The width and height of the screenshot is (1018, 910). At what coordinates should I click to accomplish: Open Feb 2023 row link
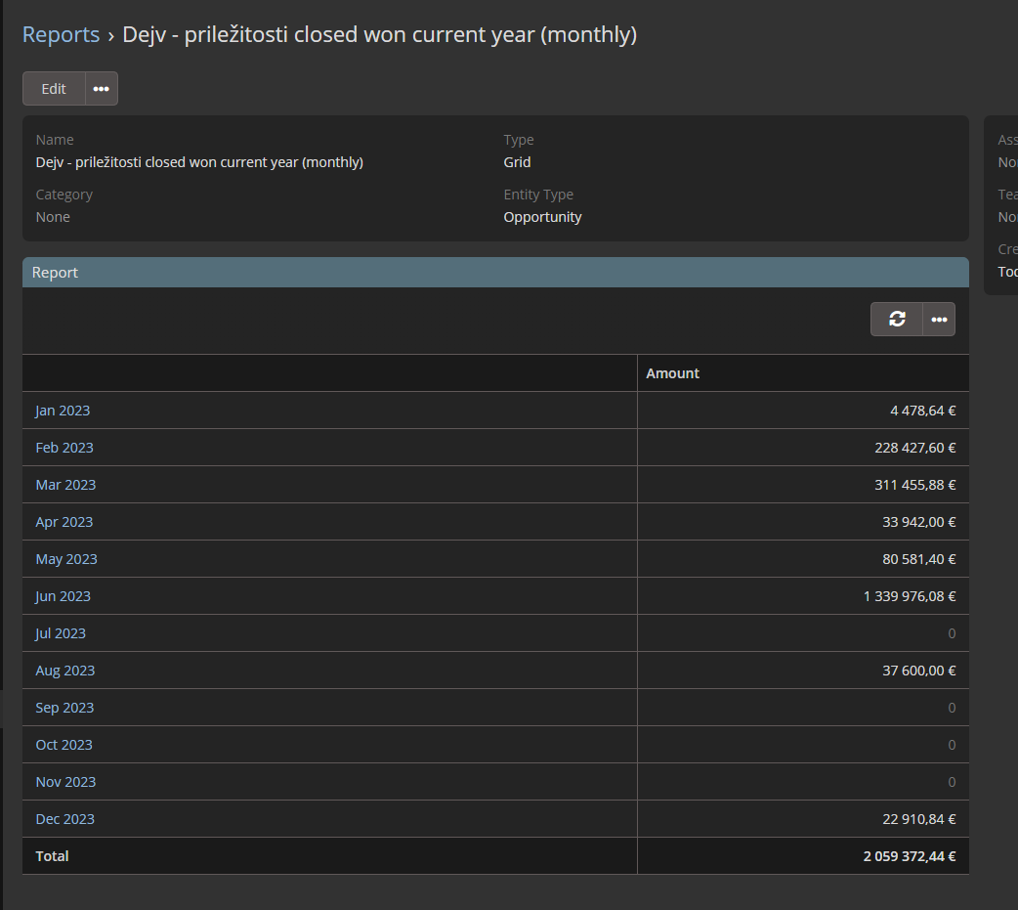point(64,448)
